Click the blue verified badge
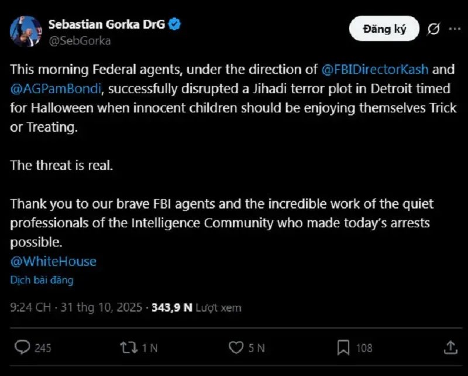 pyautogui.click(x=175, y=25)
